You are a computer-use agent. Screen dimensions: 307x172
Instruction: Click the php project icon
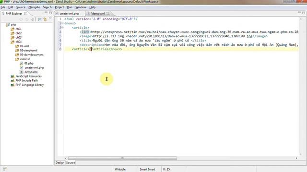pyautogui.click(x=8, y=24)
